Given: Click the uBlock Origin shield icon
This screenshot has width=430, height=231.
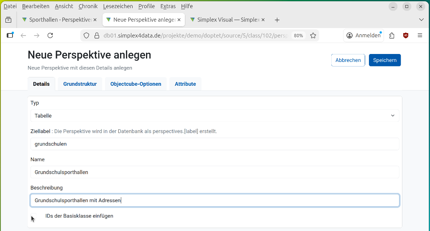Looking at the screenshot, I should [406, 36].
